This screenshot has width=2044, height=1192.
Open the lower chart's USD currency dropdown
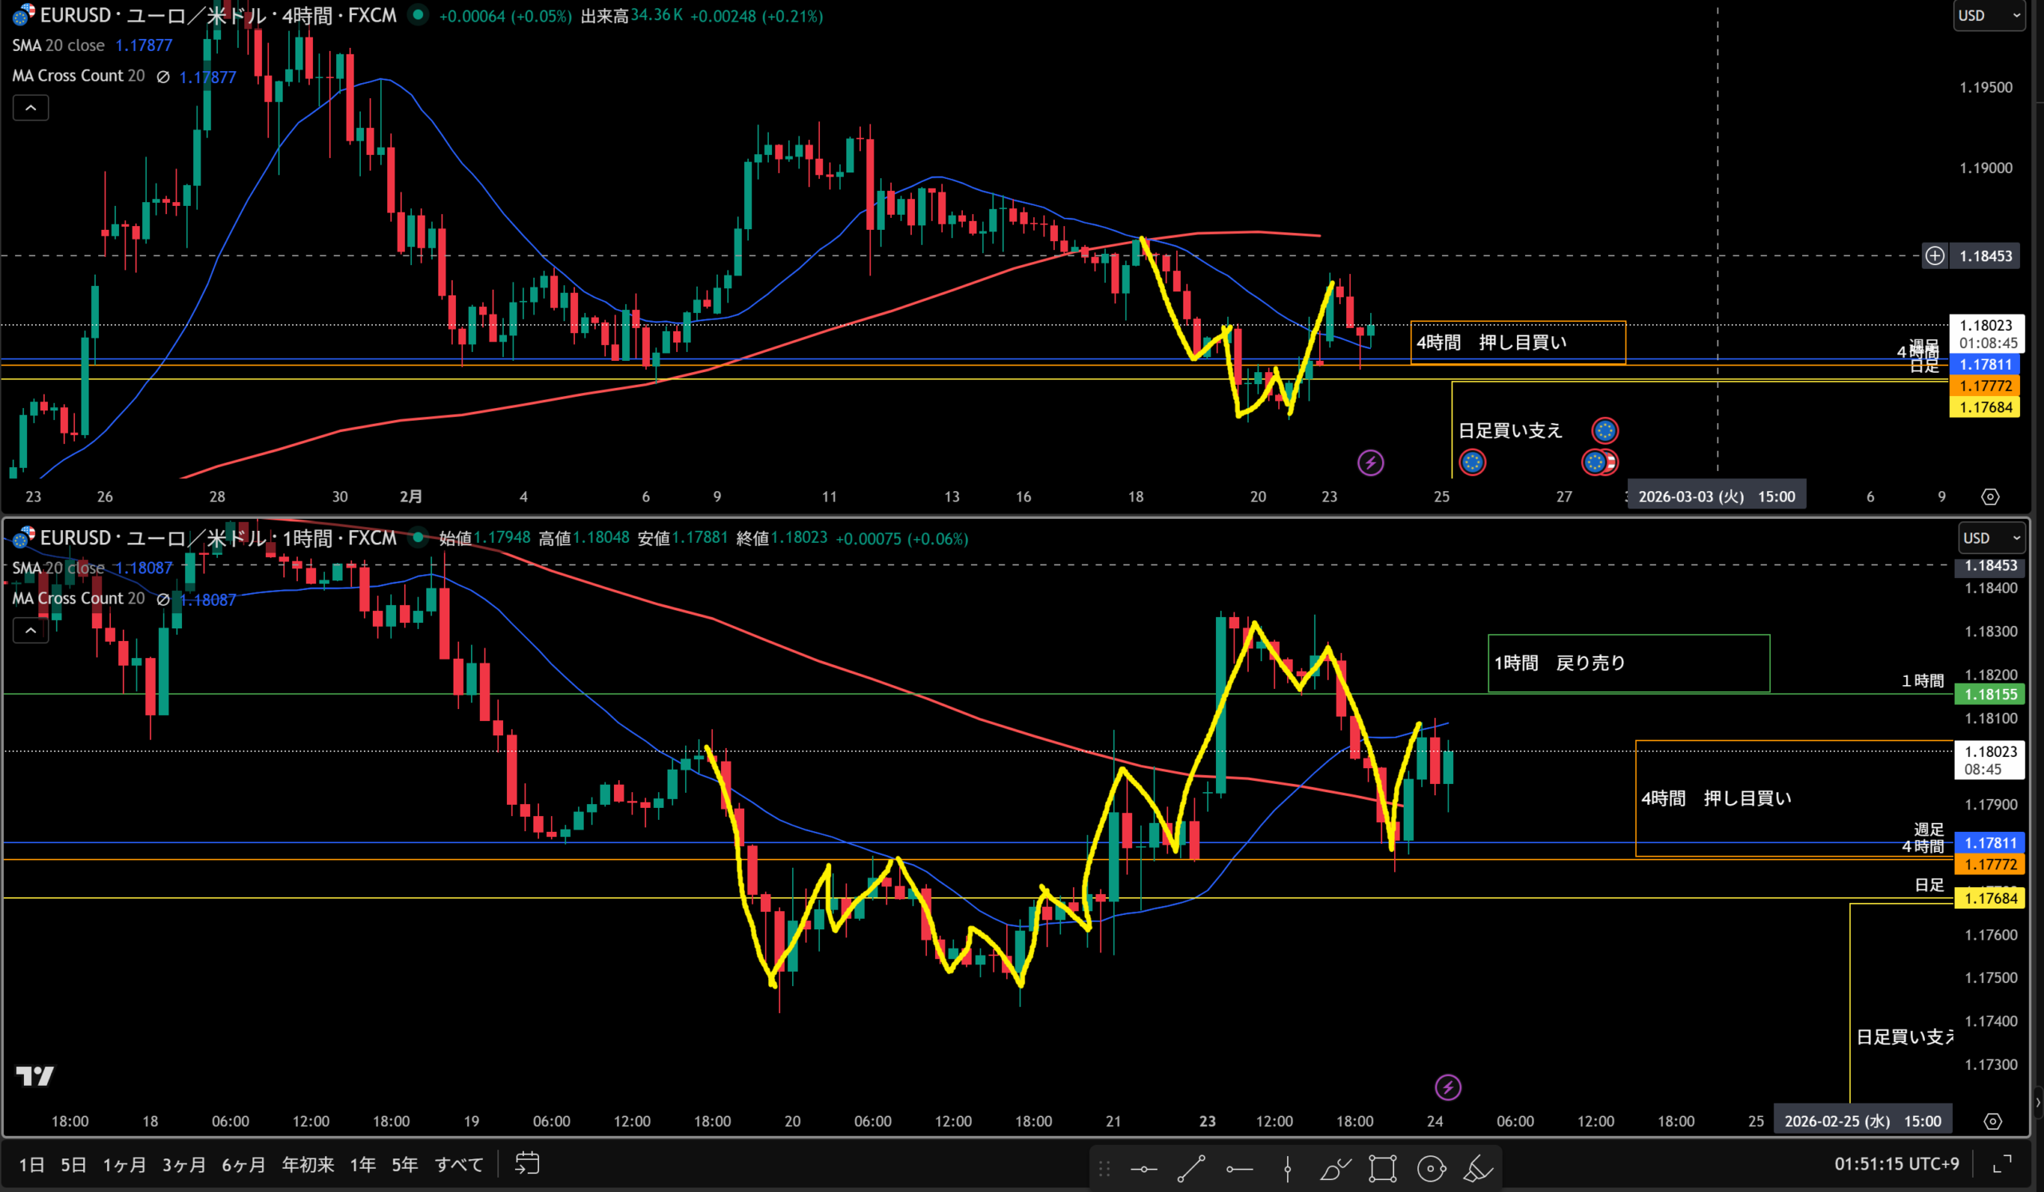(x=1992, y=537)
